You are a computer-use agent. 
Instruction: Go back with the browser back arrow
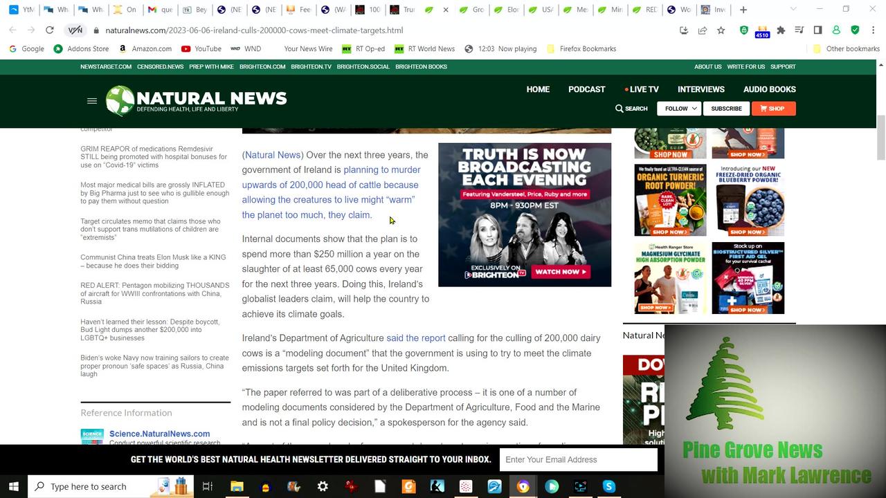13,30
